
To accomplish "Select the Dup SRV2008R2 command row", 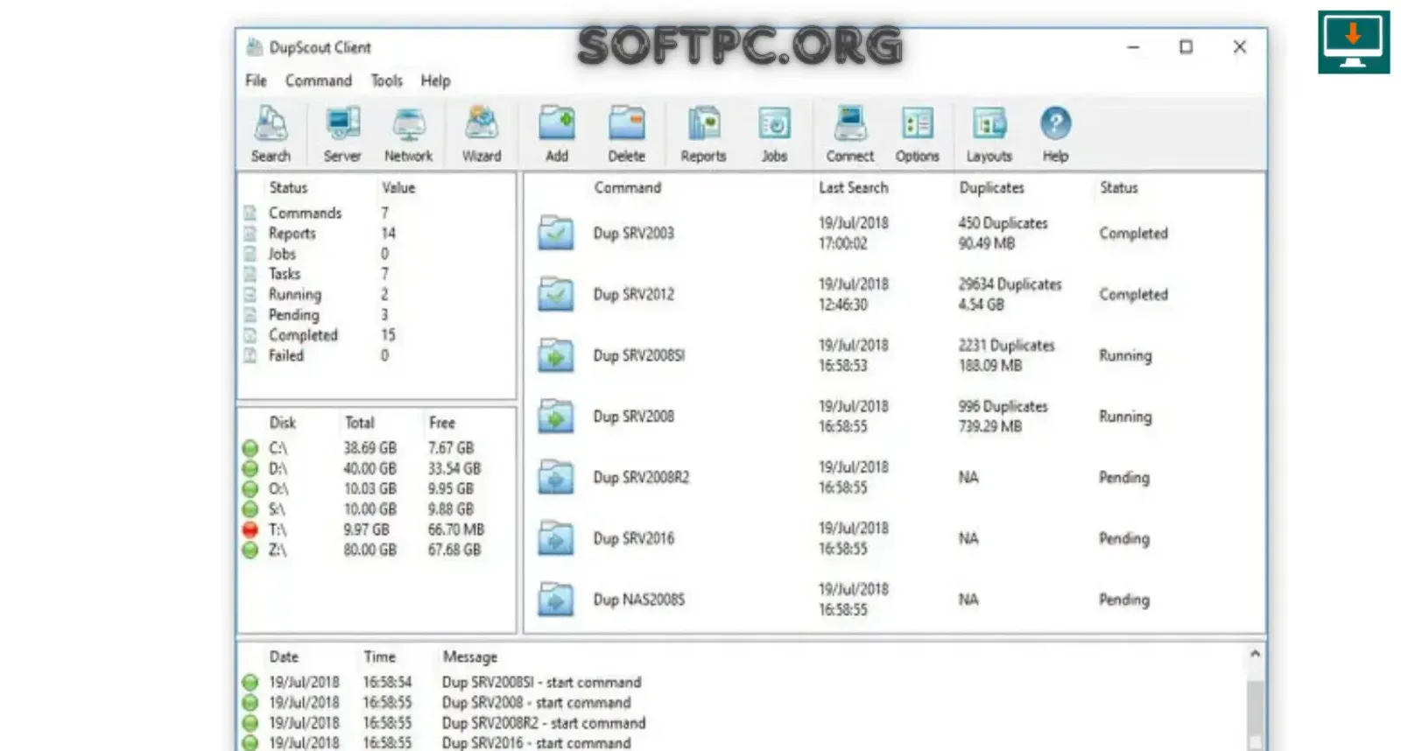I will pos(894,478).
